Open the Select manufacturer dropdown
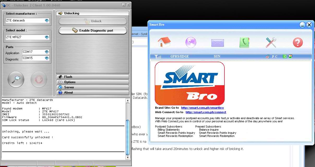Viewport: 315px width, 167px height. point(27,20)
